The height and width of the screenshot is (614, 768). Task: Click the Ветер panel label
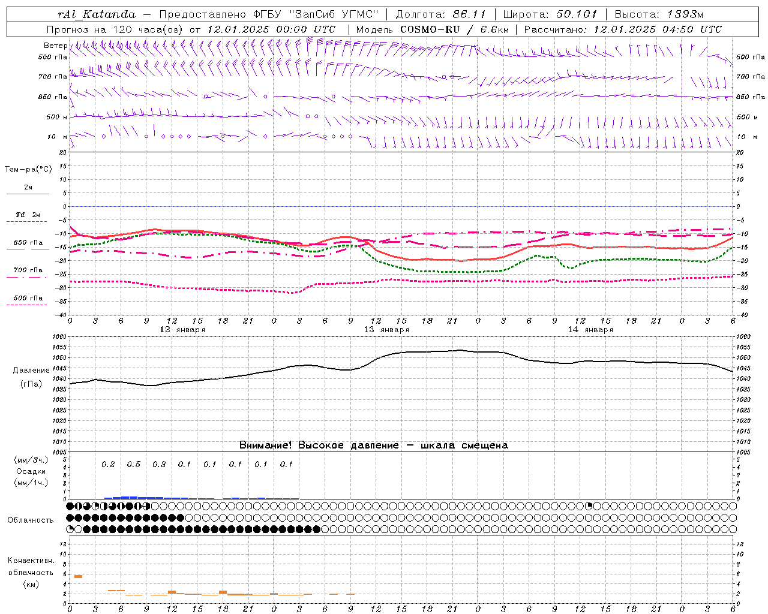(55, 46)
